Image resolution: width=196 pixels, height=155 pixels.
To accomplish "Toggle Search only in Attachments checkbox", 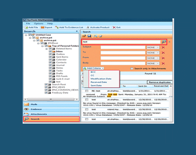I will [x=132, y=68].
